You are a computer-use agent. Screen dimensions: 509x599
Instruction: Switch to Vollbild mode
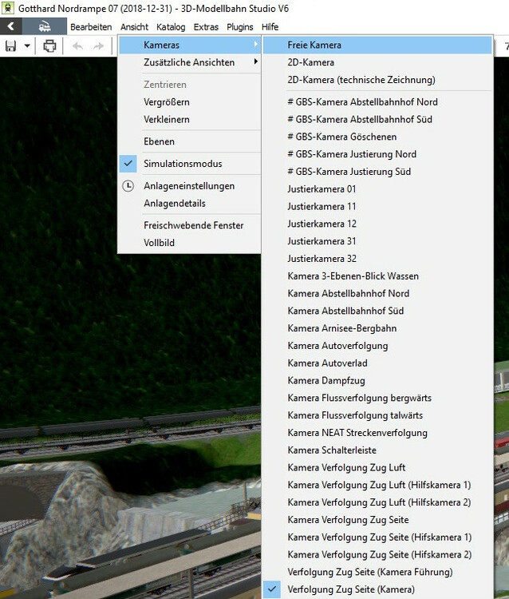click(x=190, y=243)
